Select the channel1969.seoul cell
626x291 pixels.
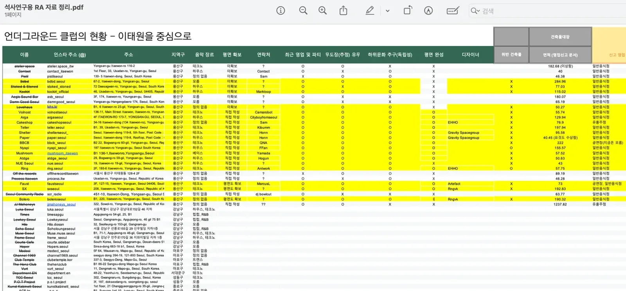coord(62,255)
